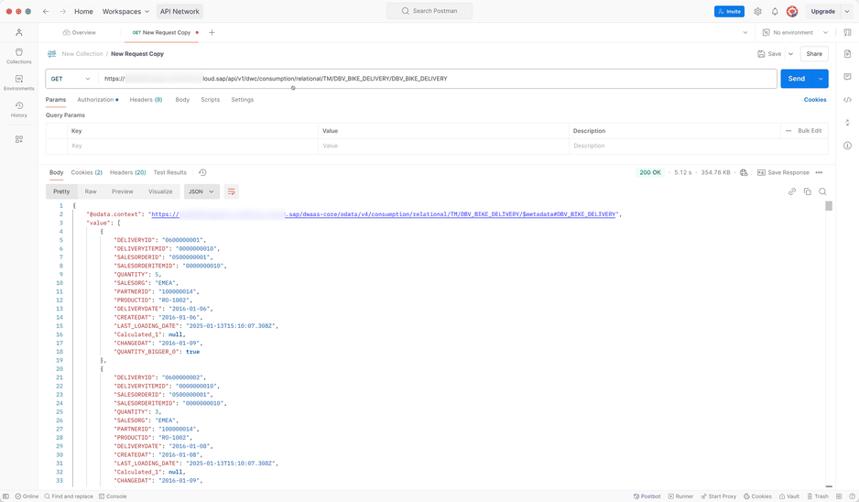Screen dimensions: 859x502
Task: Open Console in the status bar
Action: click(113, 497)
